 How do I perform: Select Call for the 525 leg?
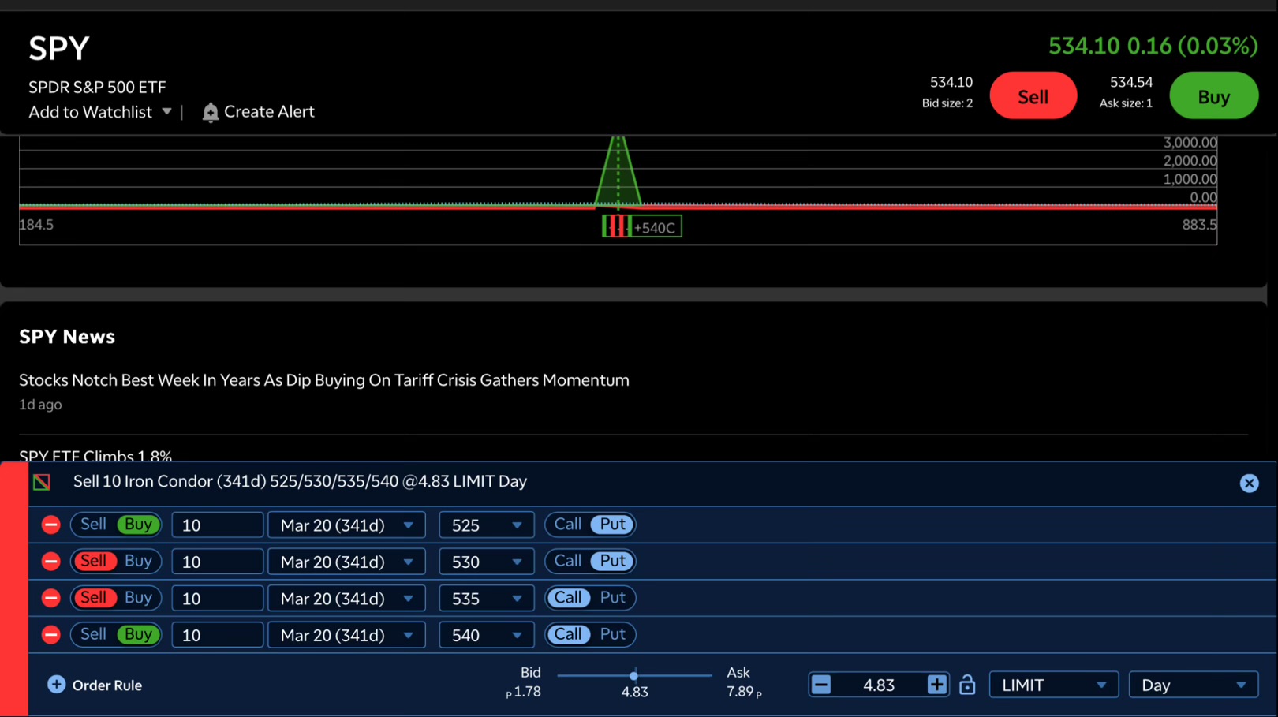[567, 525]
